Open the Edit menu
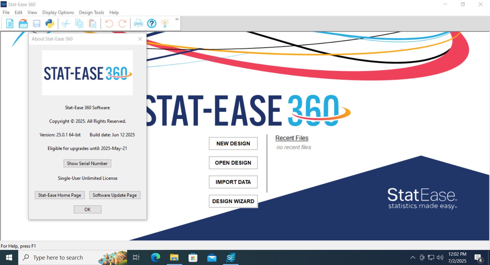The width and height of the screenshot is (490, 265). coord(18,12)
